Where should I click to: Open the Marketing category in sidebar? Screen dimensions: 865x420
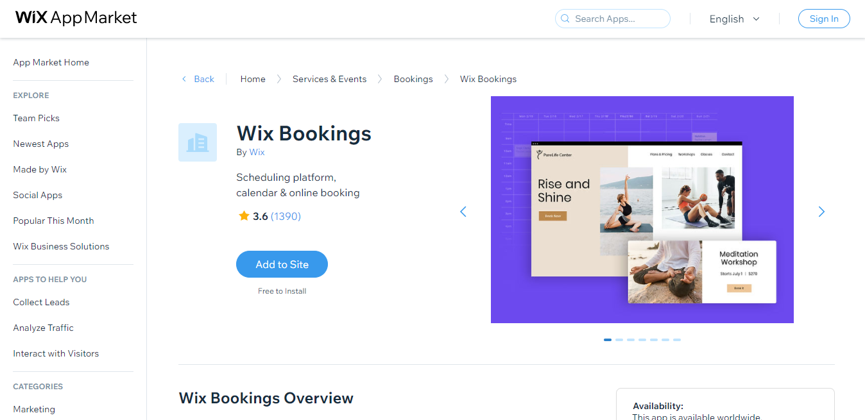point(35,409)
